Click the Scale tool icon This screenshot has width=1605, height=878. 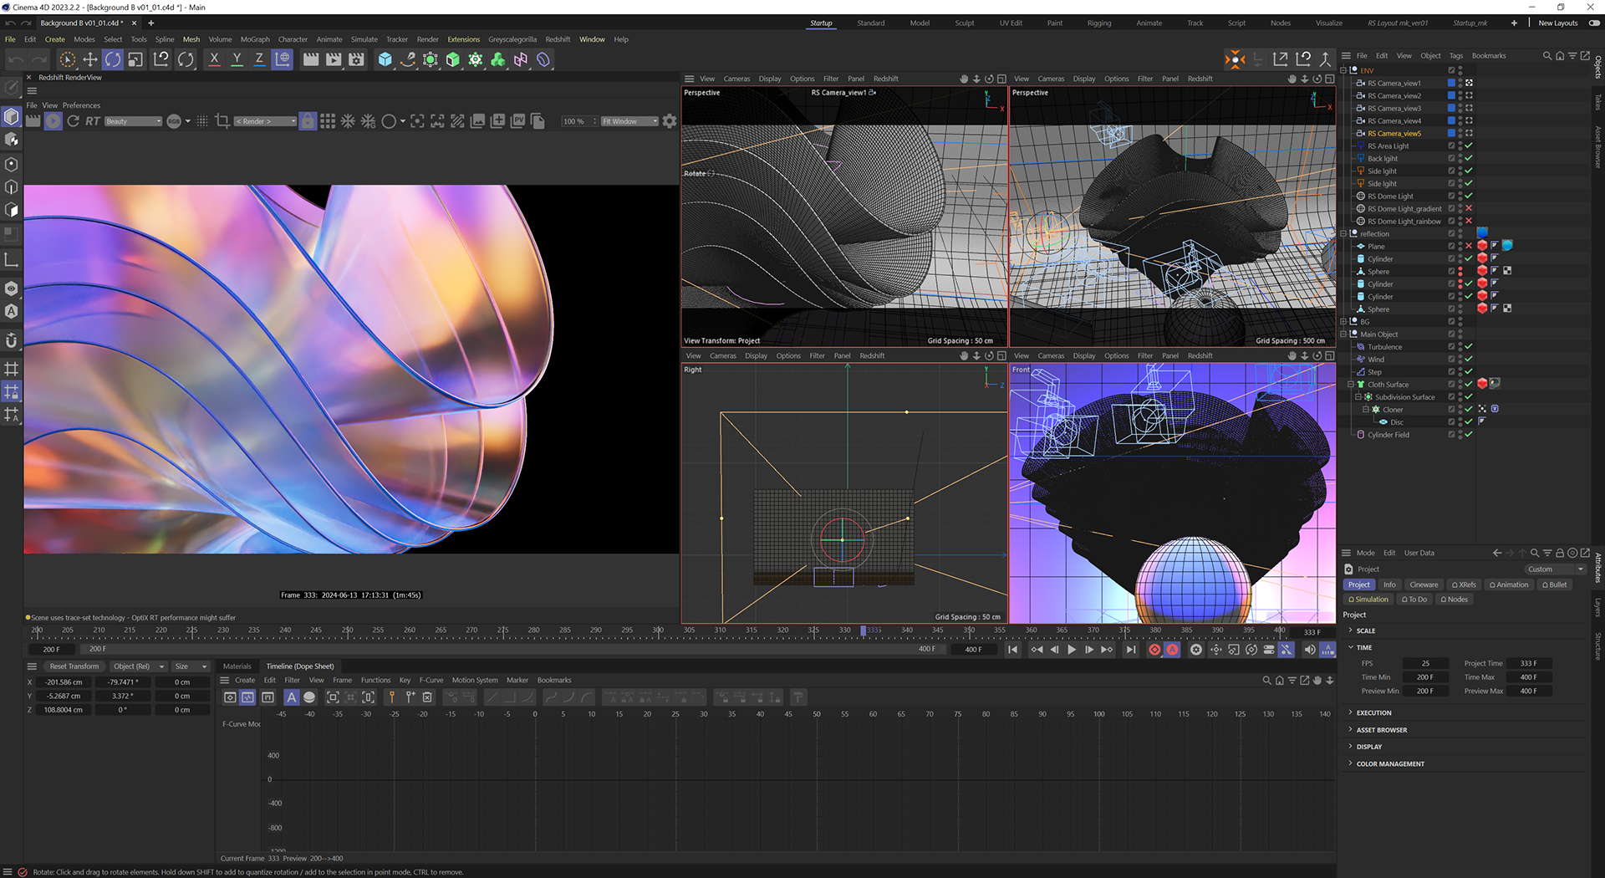point(135,59)
